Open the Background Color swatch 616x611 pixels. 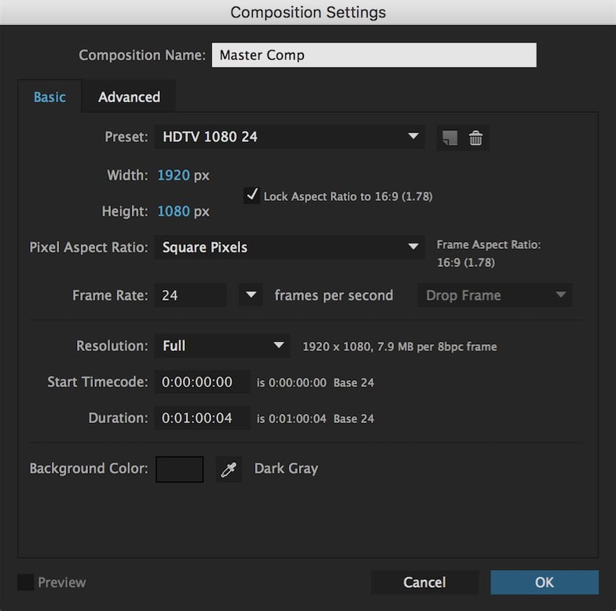point(179,469)
